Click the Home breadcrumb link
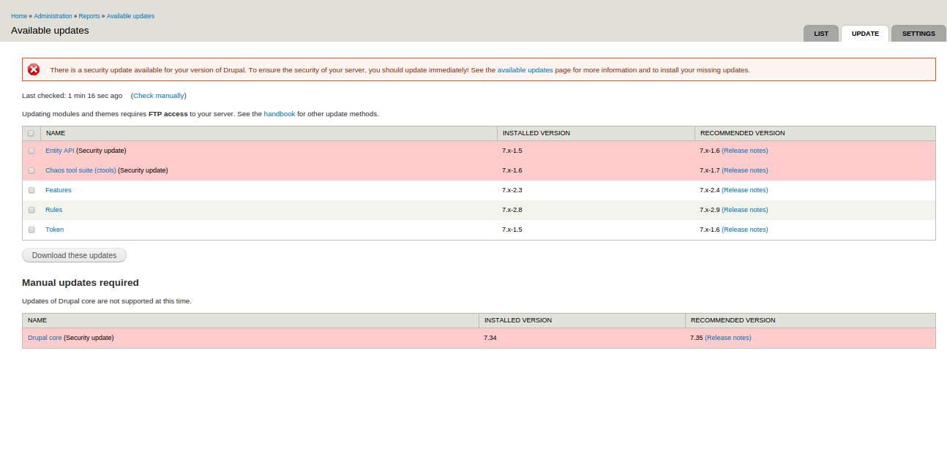Viewport: 947px width, 473px height. point(19,16)
